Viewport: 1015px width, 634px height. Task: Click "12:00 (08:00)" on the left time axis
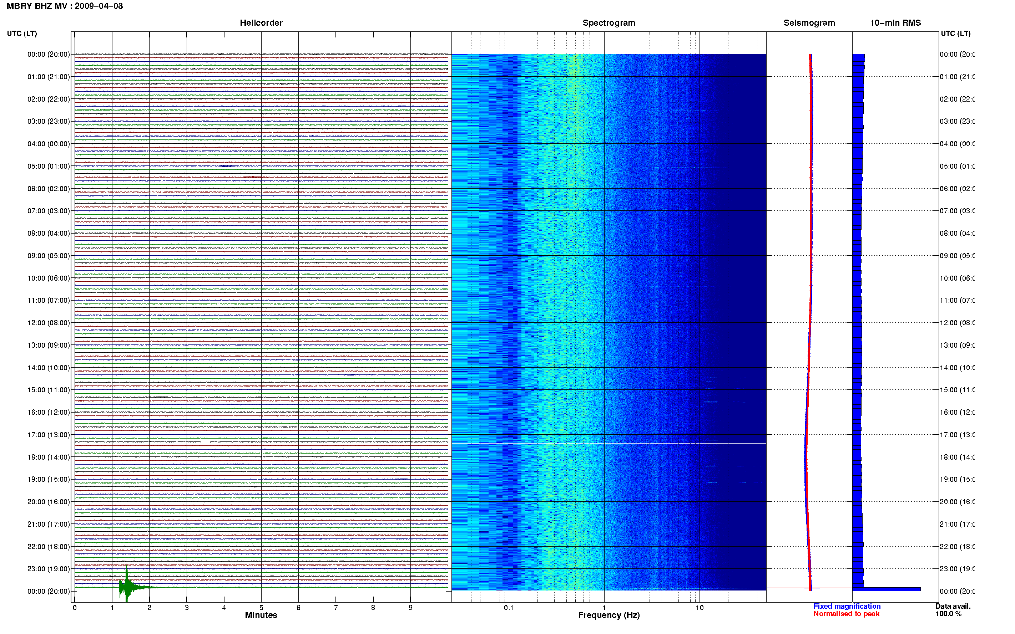click(x=49, y=323)
